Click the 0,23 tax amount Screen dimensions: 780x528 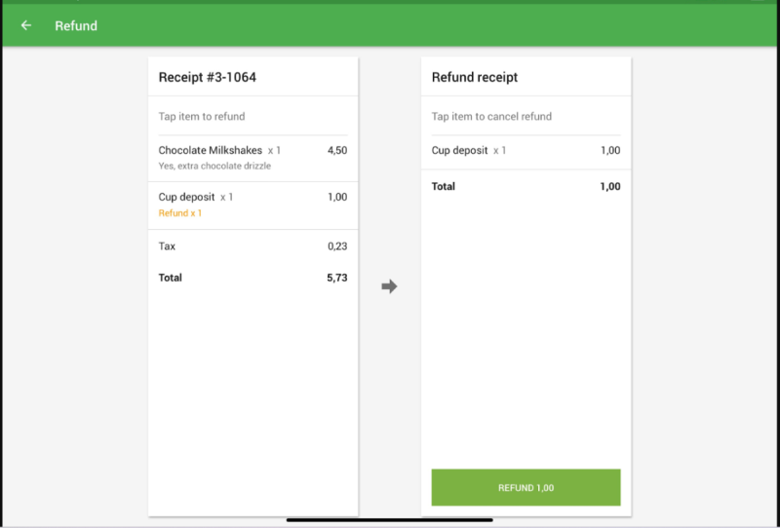pyautogui.click(x=337, y=246)
